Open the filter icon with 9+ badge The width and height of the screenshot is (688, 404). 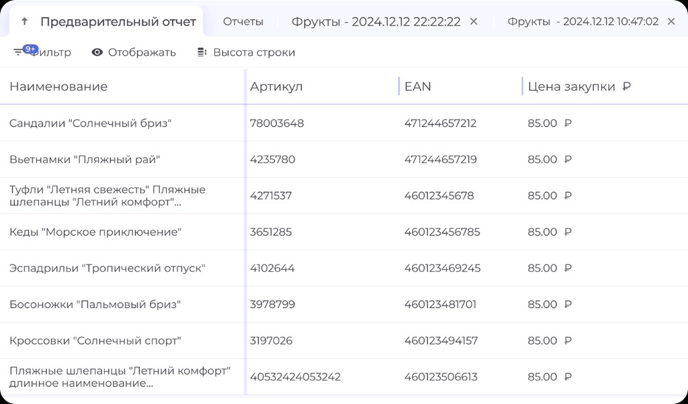(18, 52)
